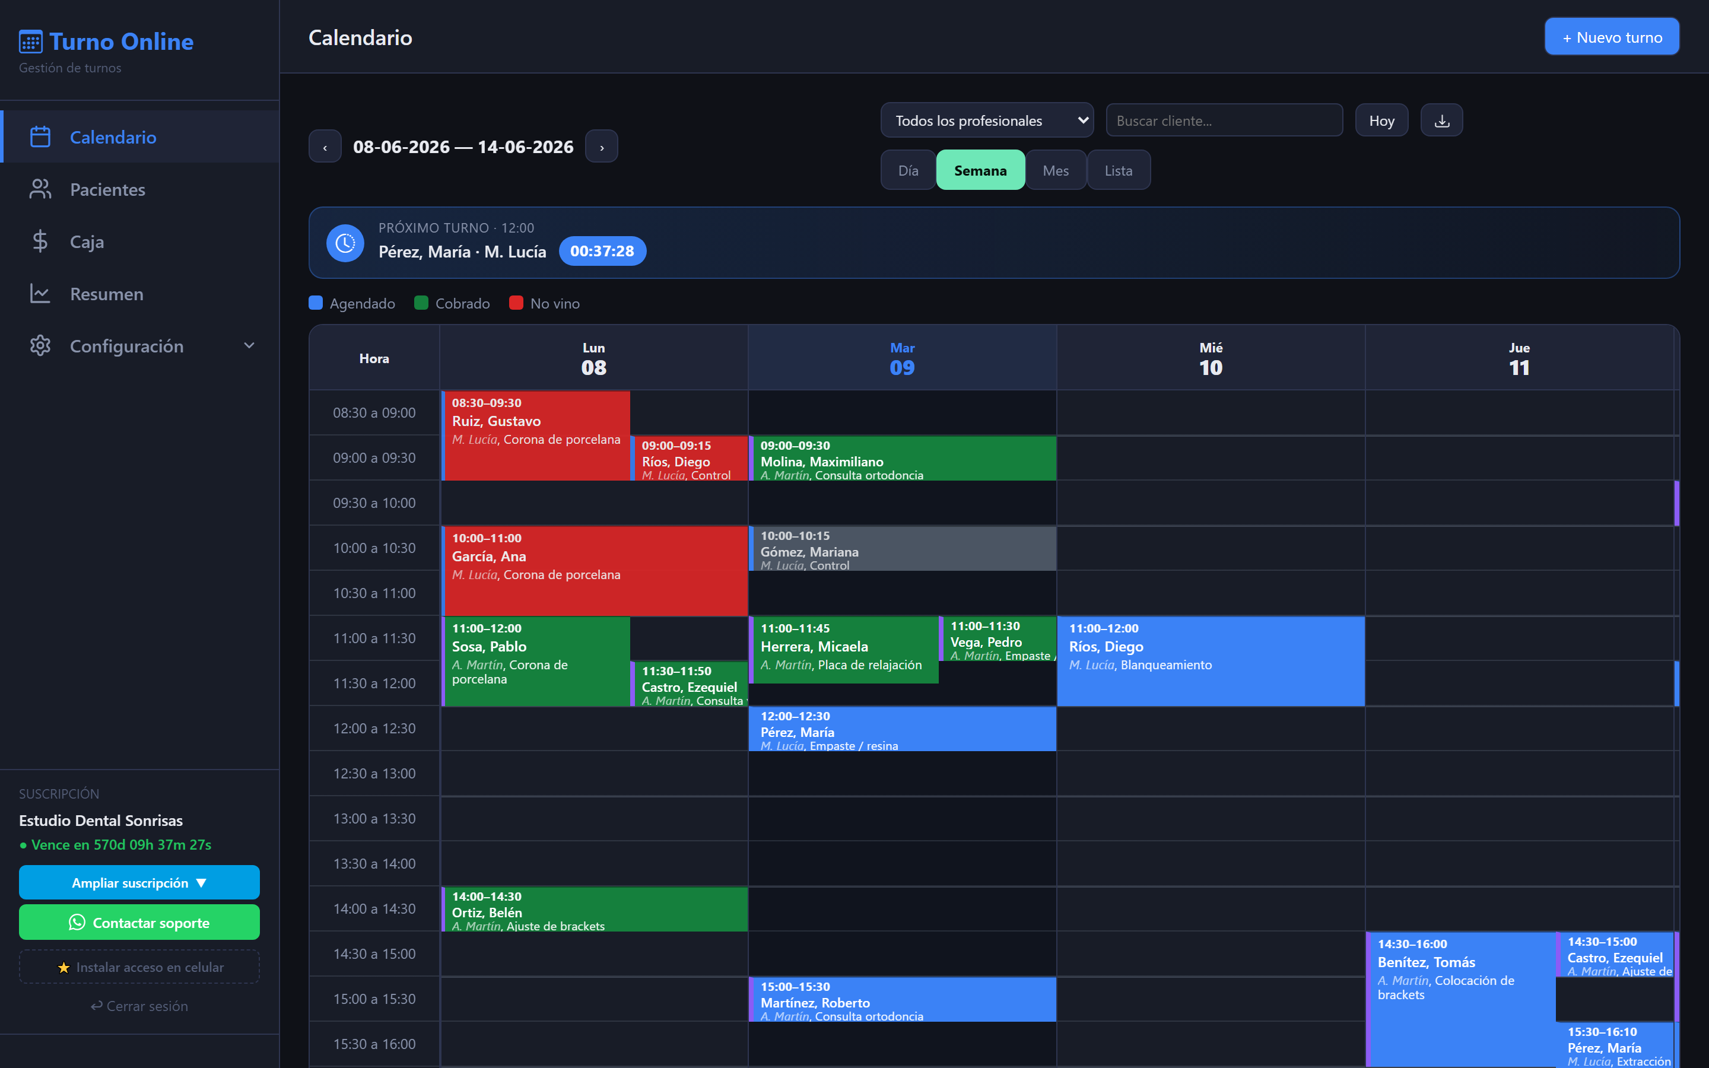The width and height of the screenshot is (1709, 1068).
Task: Open Ríos, Diego 09:00–09:15 control appointment
Action: (690, 459)
